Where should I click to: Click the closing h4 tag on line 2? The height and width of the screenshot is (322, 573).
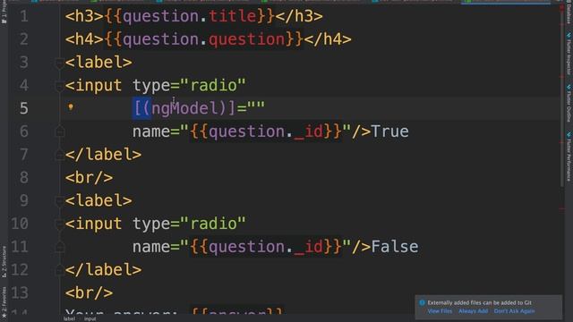[328, 39]
